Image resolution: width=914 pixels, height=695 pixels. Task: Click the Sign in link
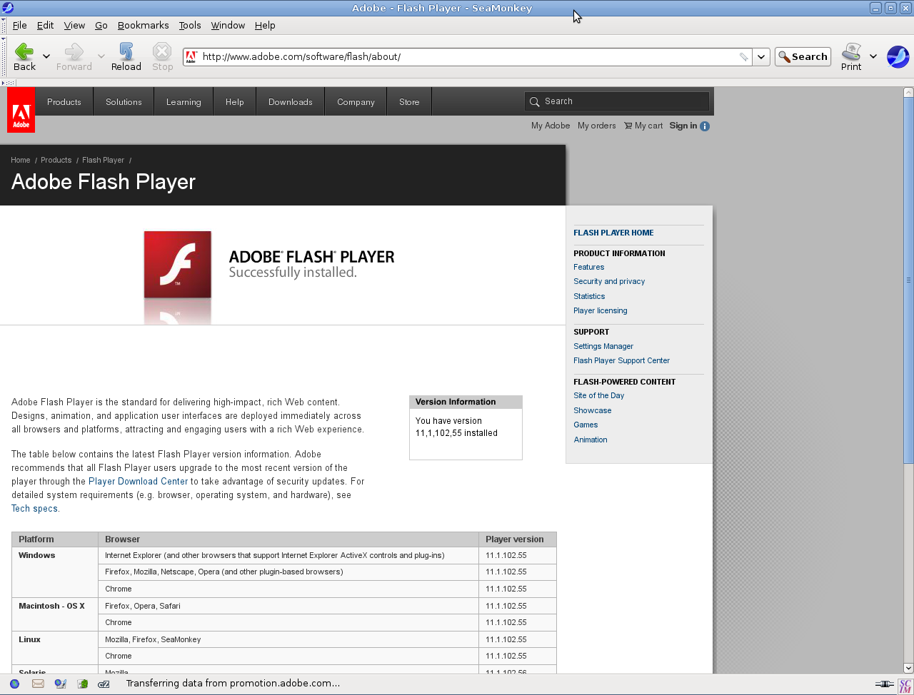point(683,126)
